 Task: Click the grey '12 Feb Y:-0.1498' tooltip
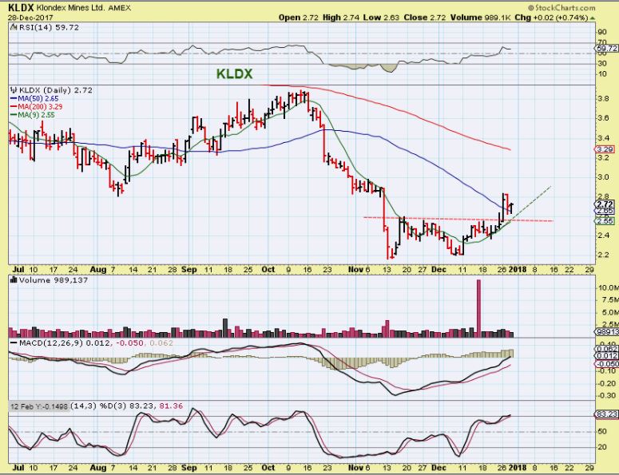(x=39, y=406)
